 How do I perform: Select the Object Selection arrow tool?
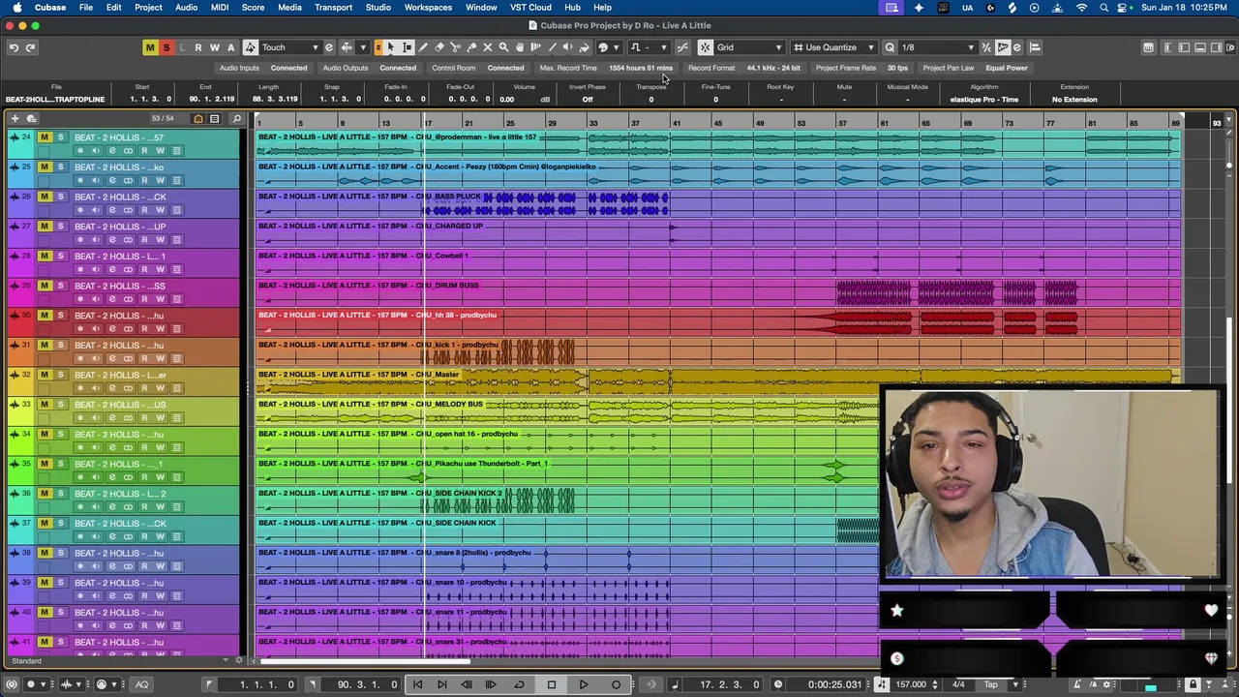click(x=391, y=47)
